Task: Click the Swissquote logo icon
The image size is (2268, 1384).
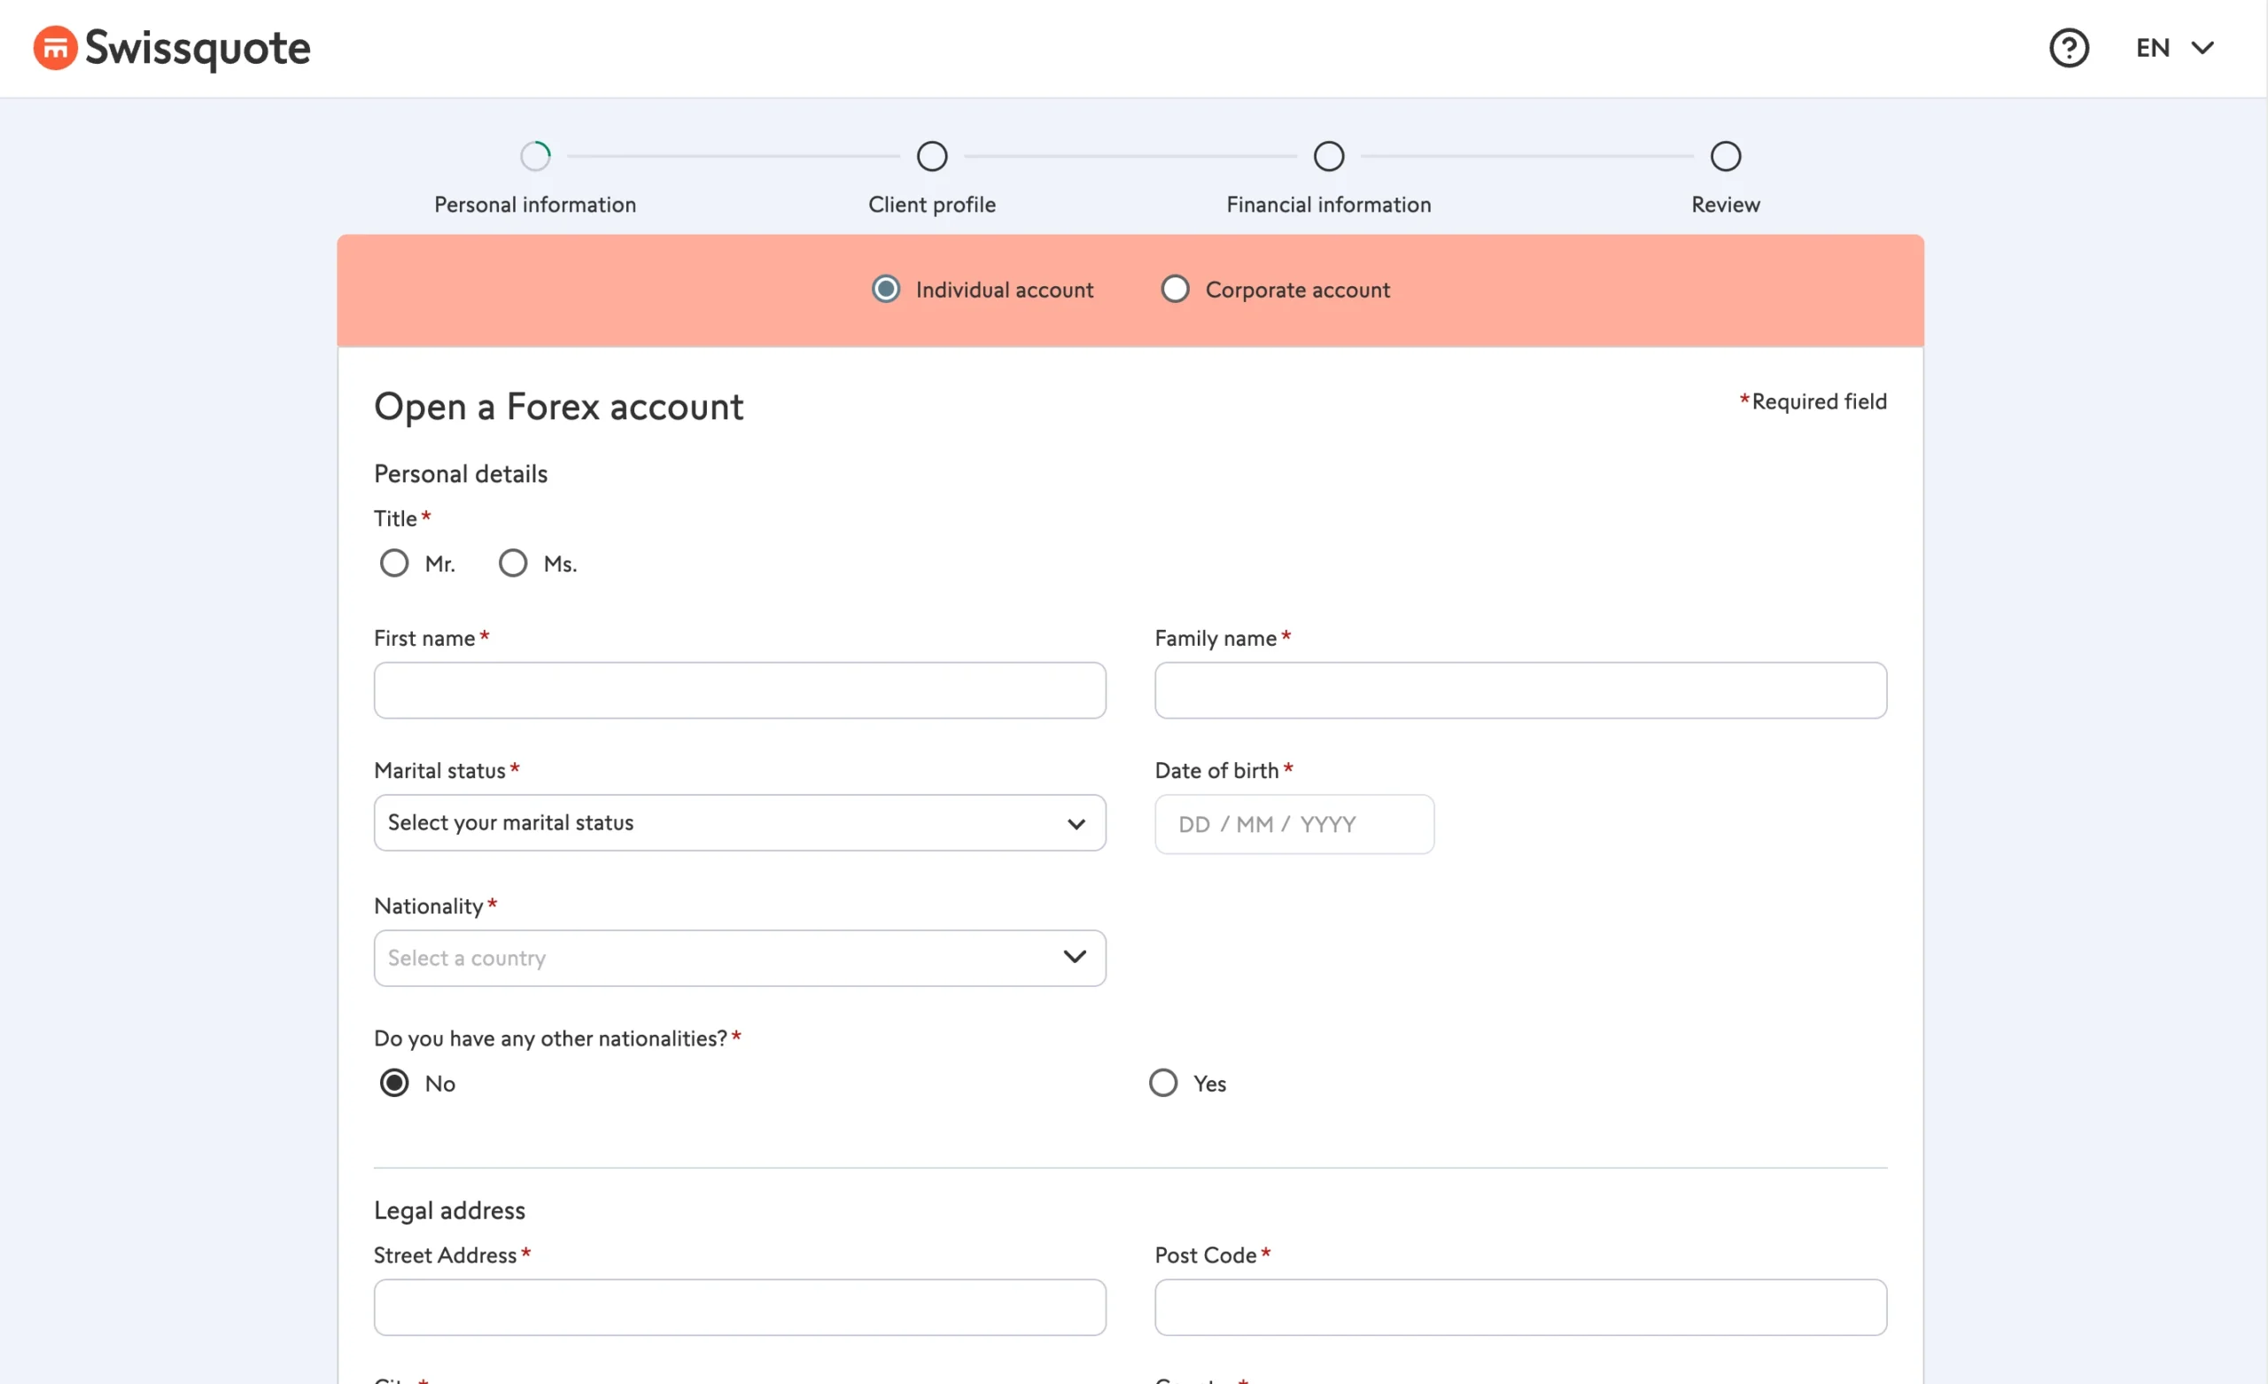Action: point(55,48)
